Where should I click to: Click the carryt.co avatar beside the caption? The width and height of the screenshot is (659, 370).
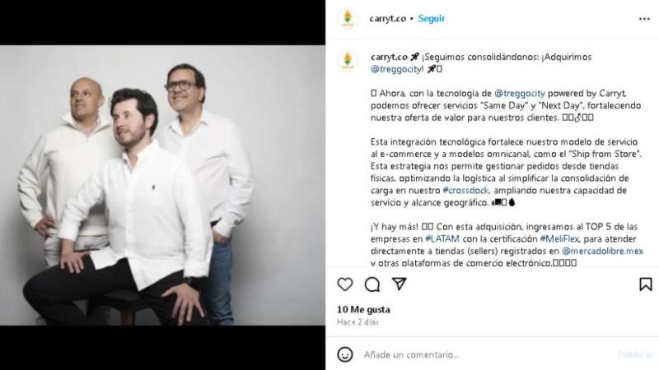(348, 61)
